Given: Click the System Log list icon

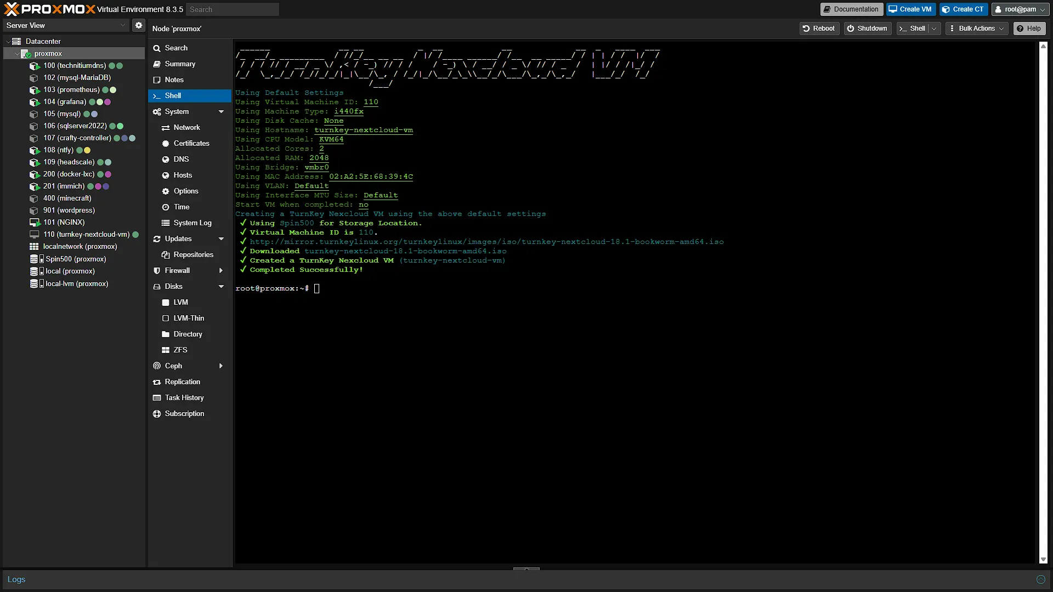Looking at the screenshot, I should (166, 223).
